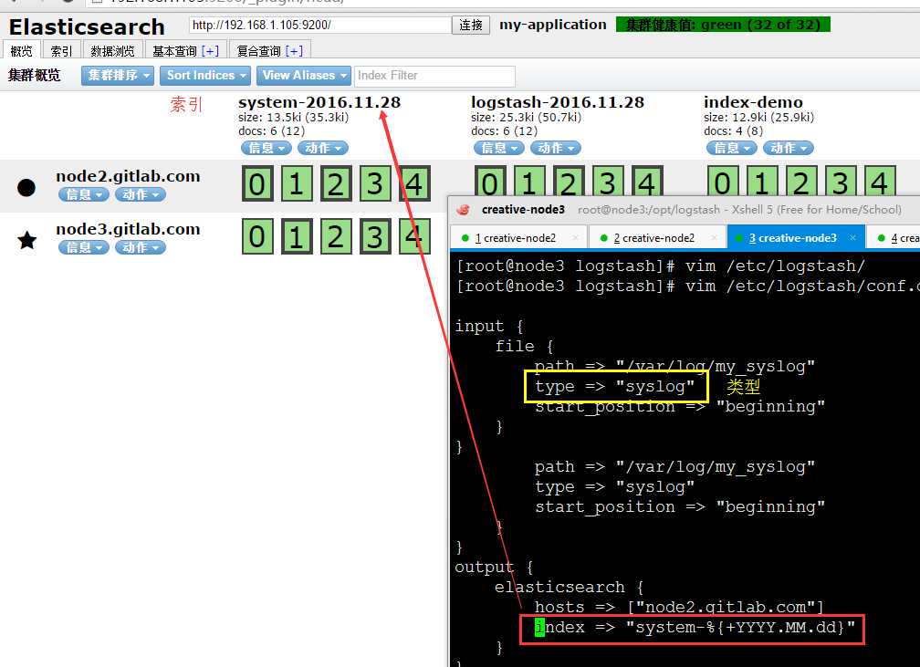This screenshot has height=667, width=920.
Task: Click shard 2 of system-2016.11.28 on node3
Action: [336, 236]
